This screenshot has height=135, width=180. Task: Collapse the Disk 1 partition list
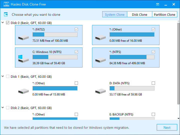click(x=3, y=76)
